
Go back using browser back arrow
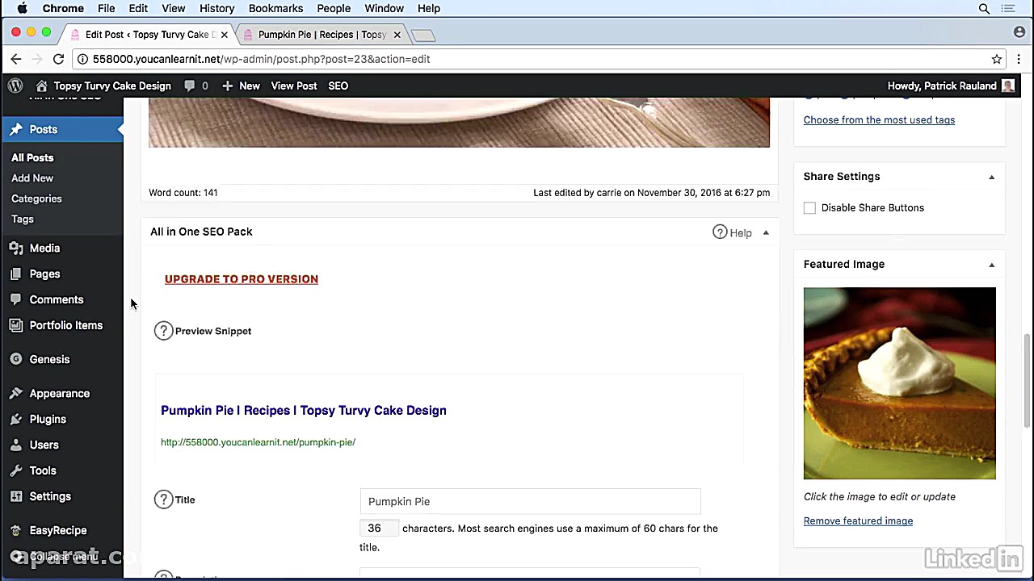click(x=16, y=59)
